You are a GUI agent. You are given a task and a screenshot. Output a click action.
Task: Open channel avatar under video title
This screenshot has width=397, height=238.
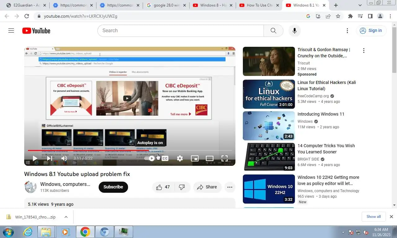(30, 187)
